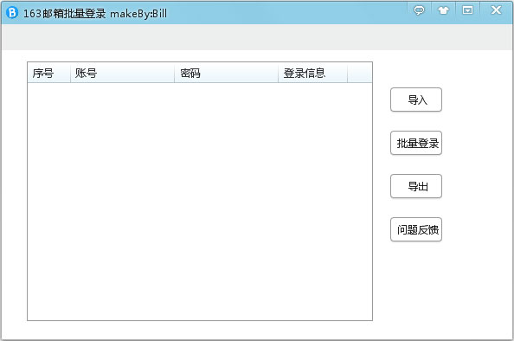The width and height of the screenshot is (514, 341).
Task: Select the 账号 account column header
Action: click(x=122, y=73)
